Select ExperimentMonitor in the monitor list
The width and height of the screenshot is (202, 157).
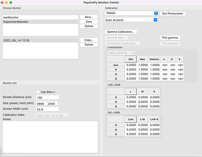[x=40, y=22]
